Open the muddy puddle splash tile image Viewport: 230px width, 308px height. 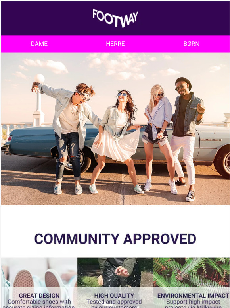pos(115,283)
